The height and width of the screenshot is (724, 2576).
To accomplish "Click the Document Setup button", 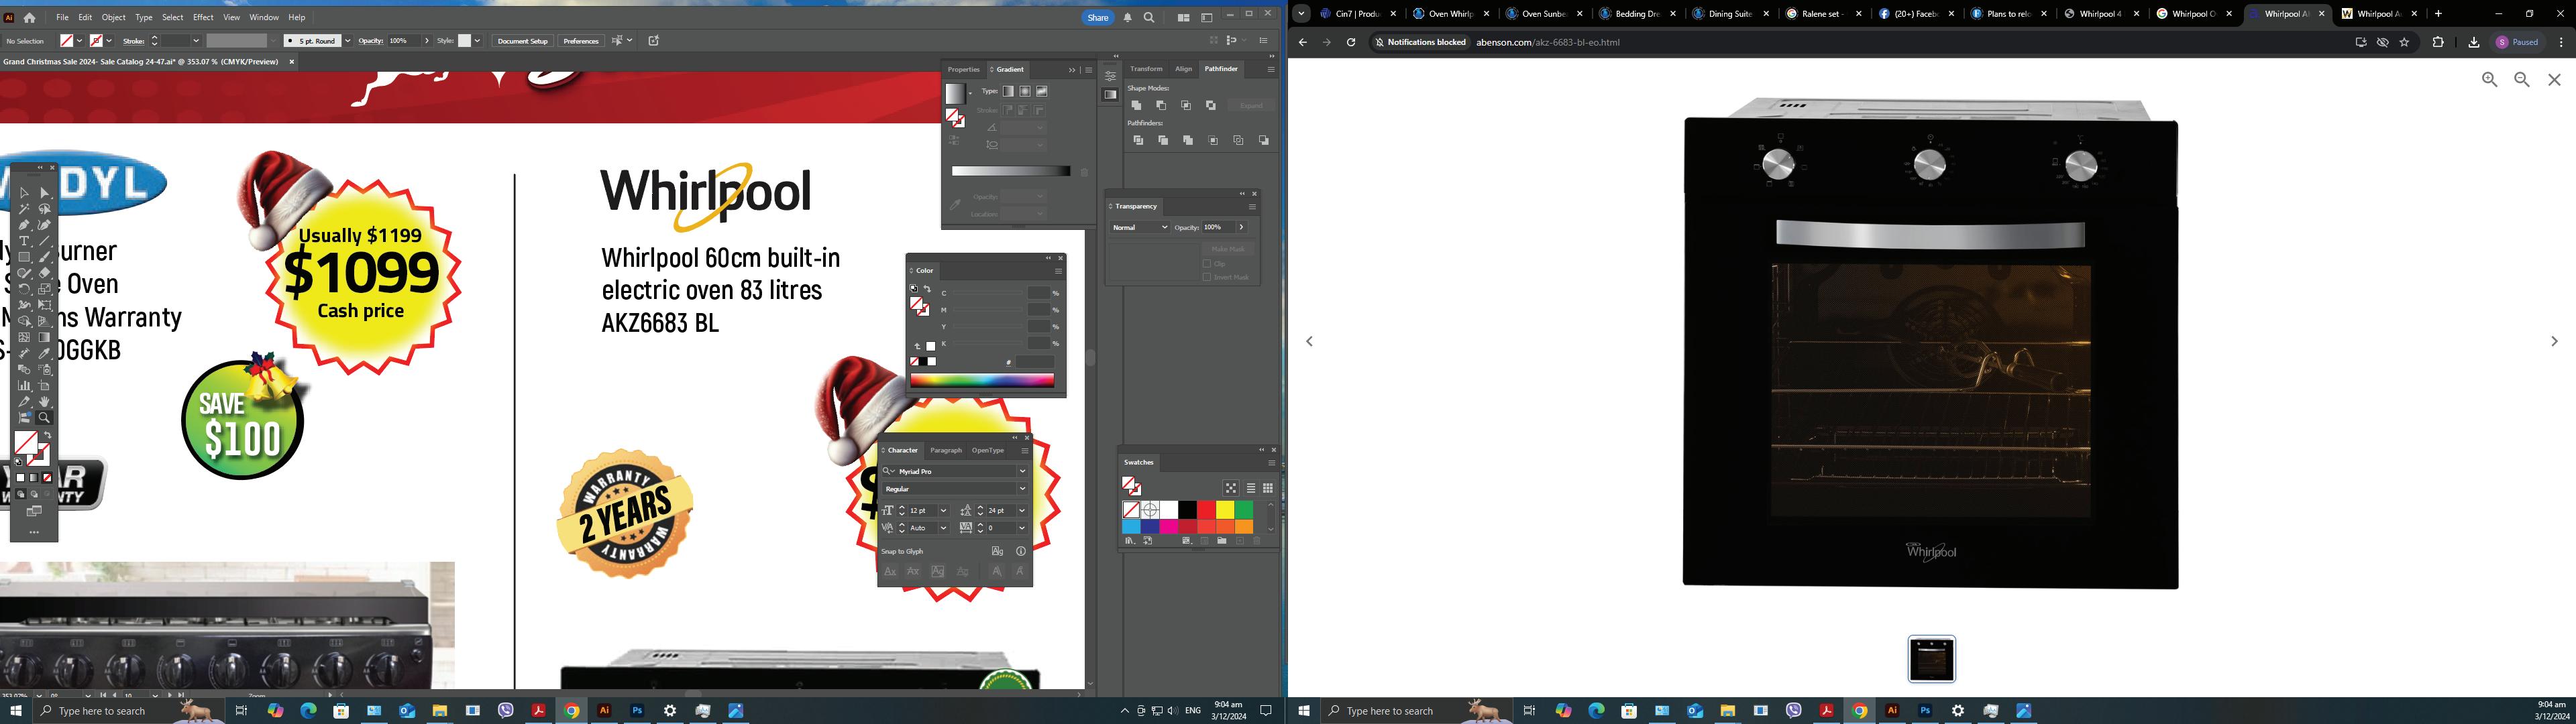I will [x=522, y=41].
